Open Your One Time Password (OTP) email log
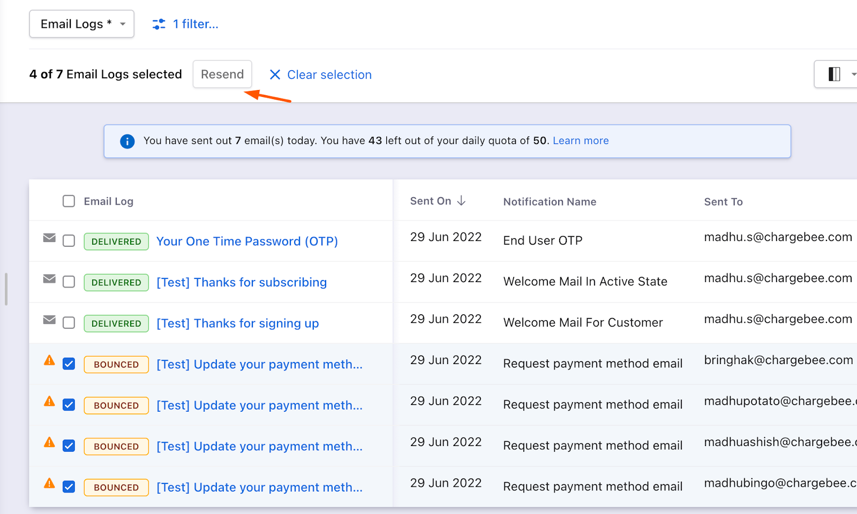Image resolution: width=857 pixels, height=514 pixels. pyautogui.click(x=247, y=241)
